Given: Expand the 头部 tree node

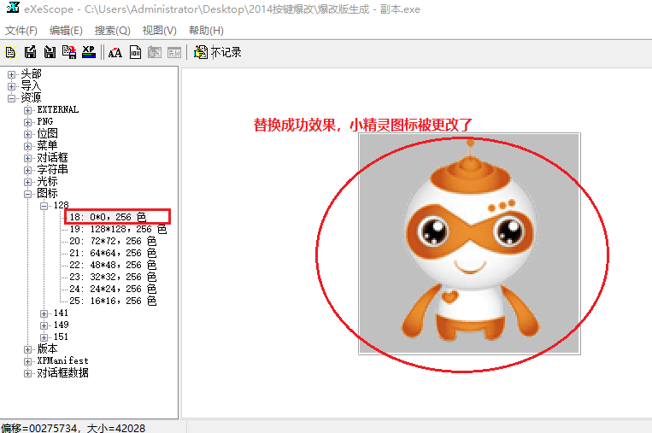Looking at the screenshot, I should [x=12, y=74].
